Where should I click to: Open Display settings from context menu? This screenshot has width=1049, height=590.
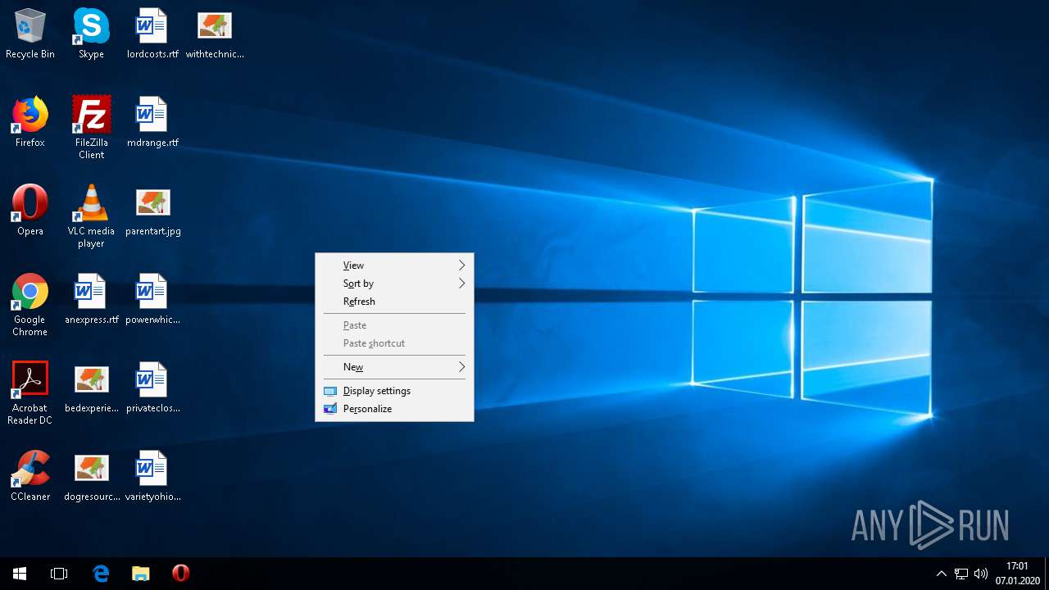[394, 391]
